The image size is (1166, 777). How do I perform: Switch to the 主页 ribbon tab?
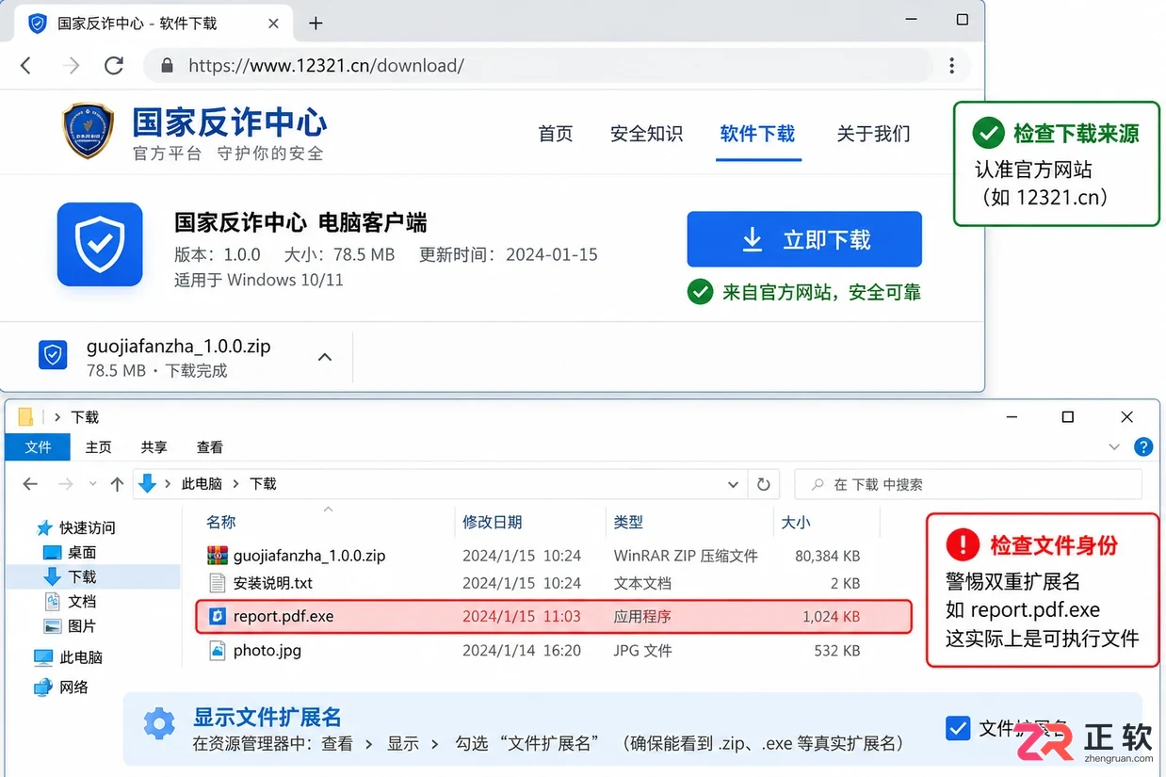(98, 447)
